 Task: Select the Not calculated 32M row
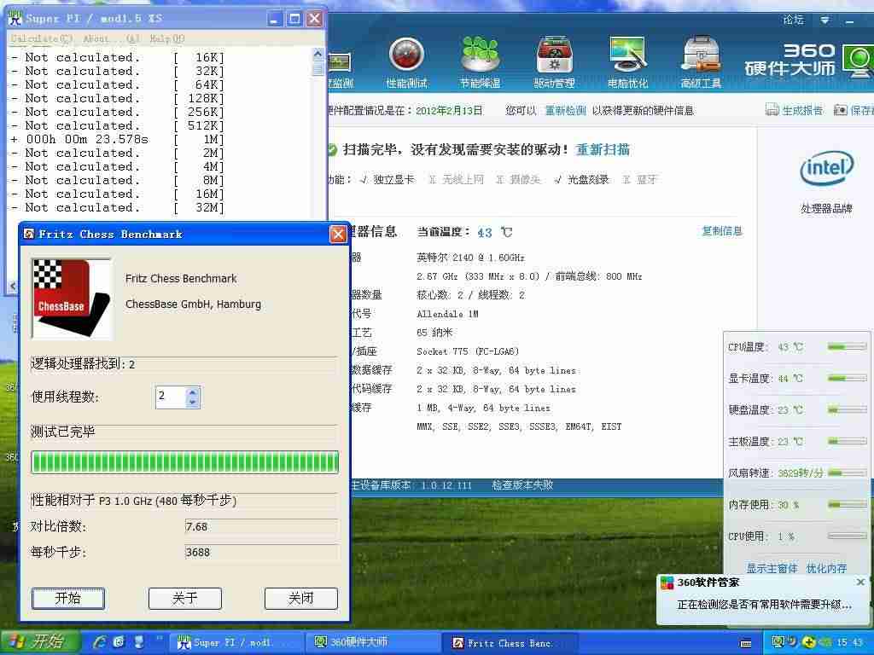coord(118,207)
